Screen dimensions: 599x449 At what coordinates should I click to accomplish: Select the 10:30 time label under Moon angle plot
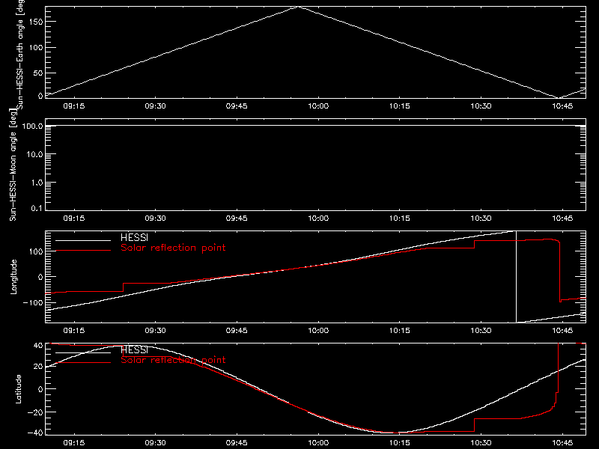click(x=481, y=219)
